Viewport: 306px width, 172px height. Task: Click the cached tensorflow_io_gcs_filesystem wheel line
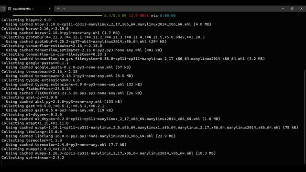pyautogui.click(x=135, y=59)
